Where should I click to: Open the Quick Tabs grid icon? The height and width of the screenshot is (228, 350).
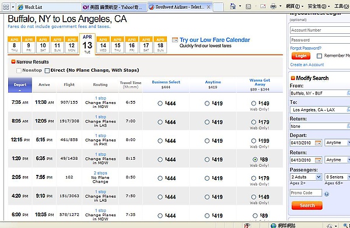[x=6, y=7]
